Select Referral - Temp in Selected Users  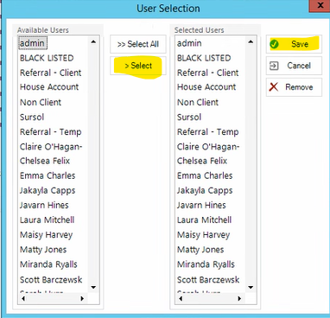click(207, 132)
